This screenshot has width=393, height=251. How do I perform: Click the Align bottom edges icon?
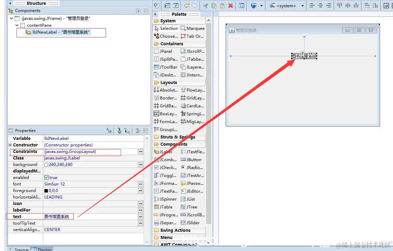pos(356,5)
